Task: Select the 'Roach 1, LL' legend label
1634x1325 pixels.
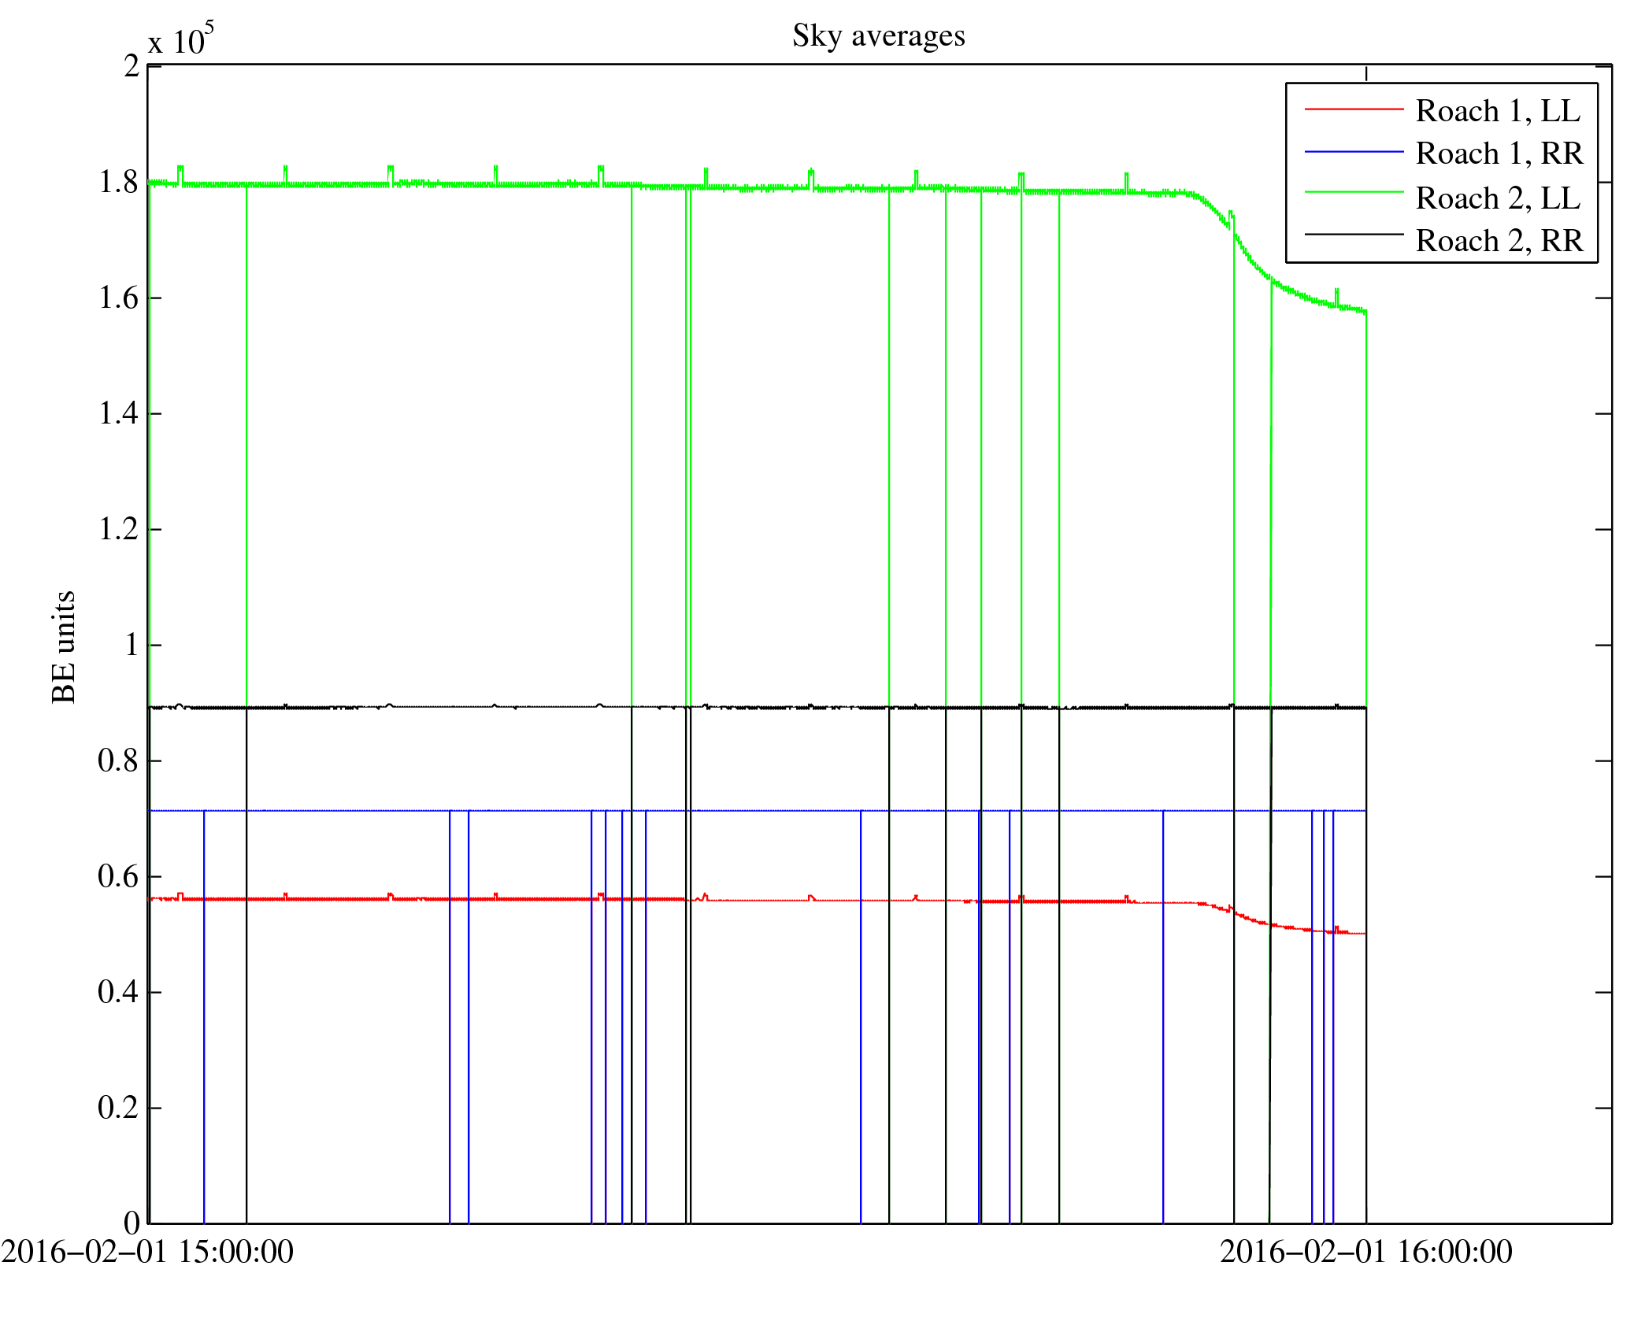Action: pyautogui.click(x=1497, y=111)
